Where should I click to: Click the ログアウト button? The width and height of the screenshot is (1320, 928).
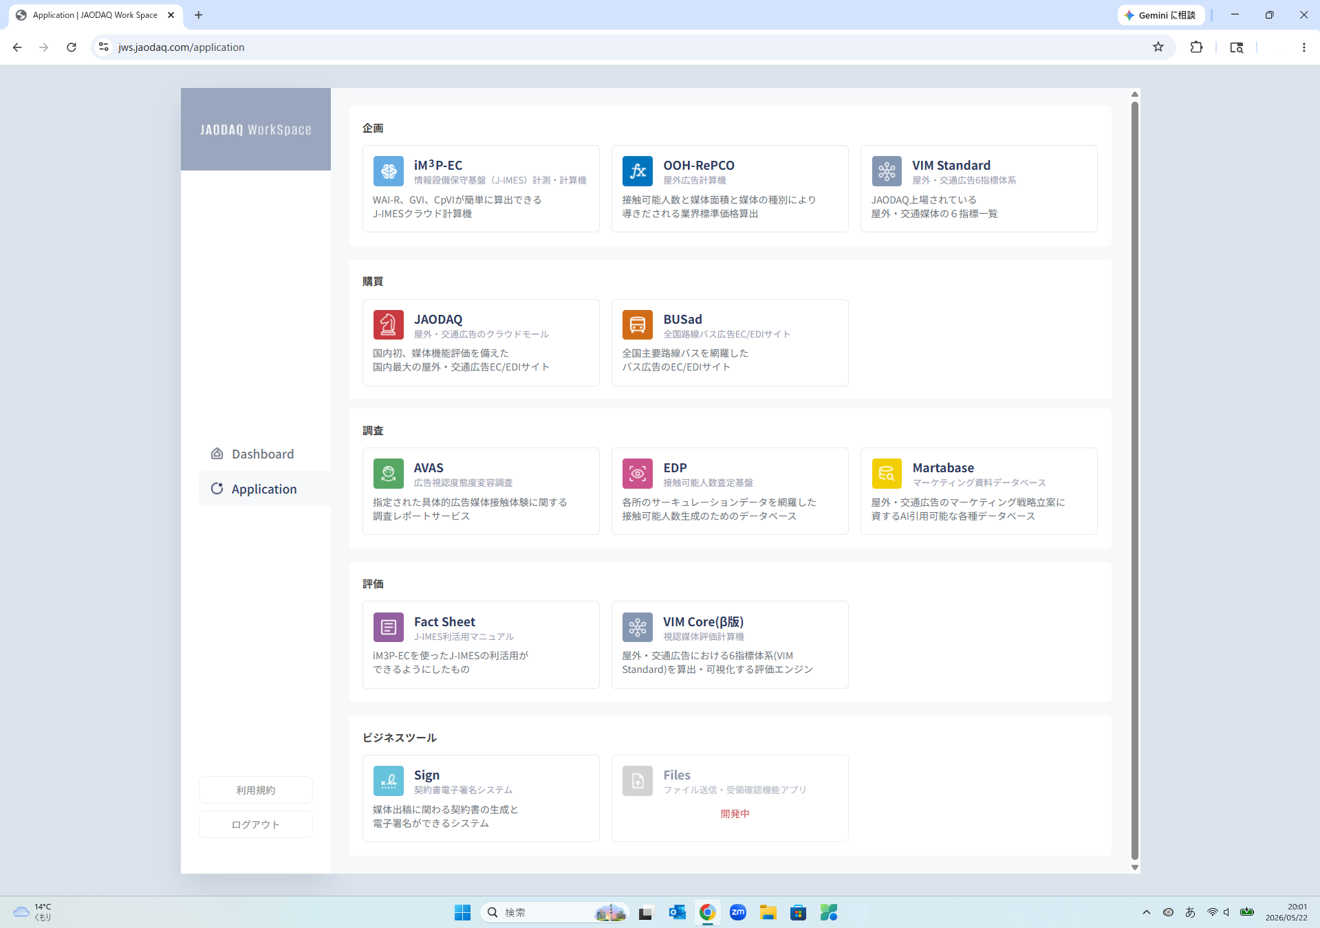(x=256, y=824)
